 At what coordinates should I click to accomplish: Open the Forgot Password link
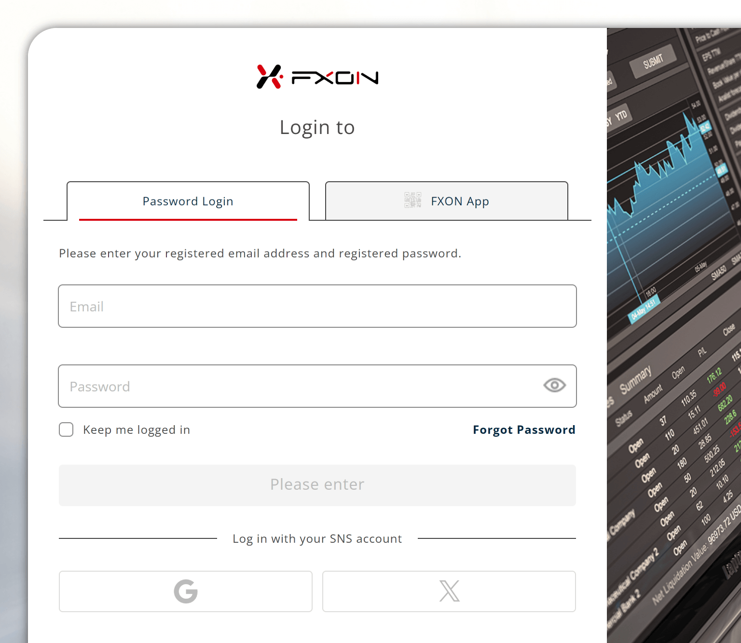tap(524, 429)
